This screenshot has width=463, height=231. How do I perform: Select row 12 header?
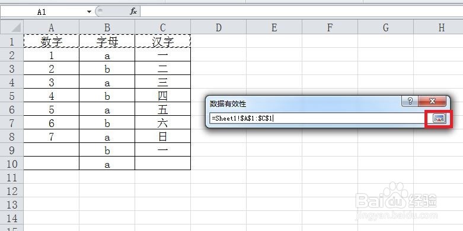click(x=12, y=190)
